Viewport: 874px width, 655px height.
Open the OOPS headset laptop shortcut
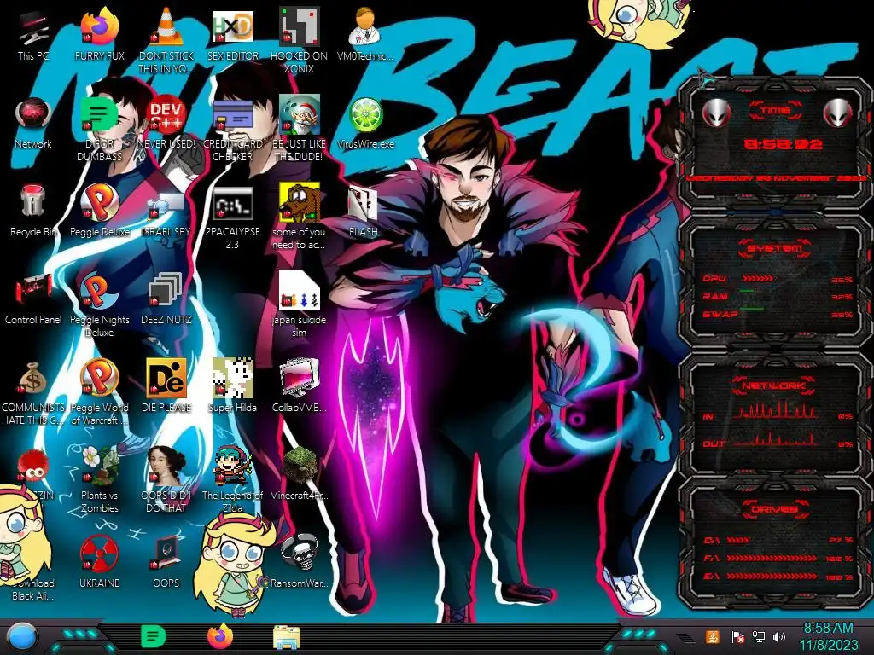pyautogui.click(x=166, y=563)
